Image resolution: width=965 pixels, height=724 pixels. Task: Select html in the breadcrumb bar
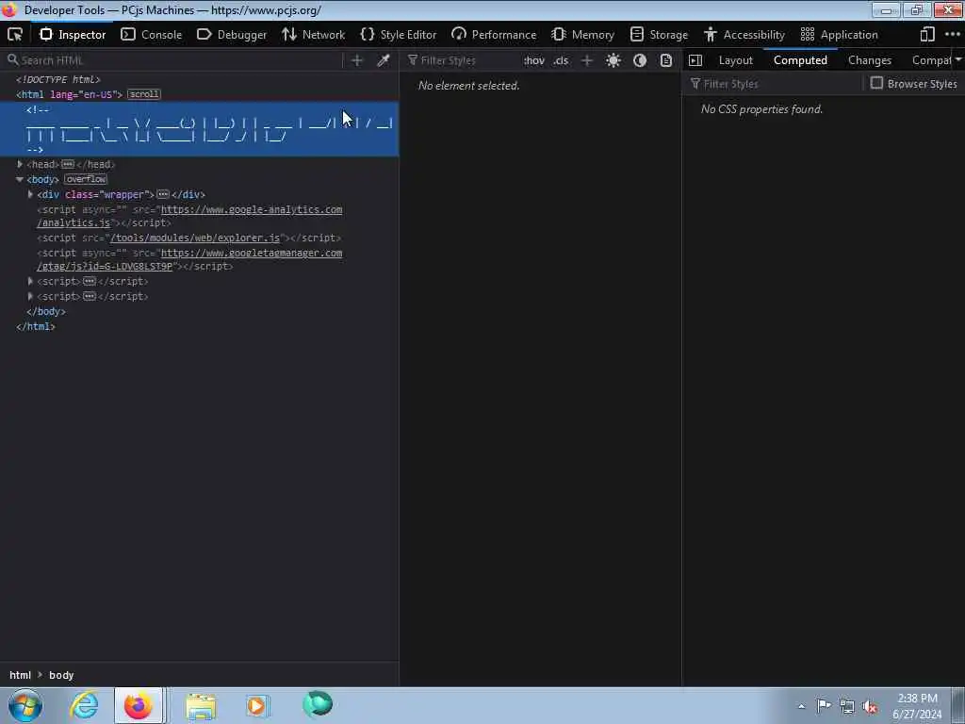[x=21, y=675]
